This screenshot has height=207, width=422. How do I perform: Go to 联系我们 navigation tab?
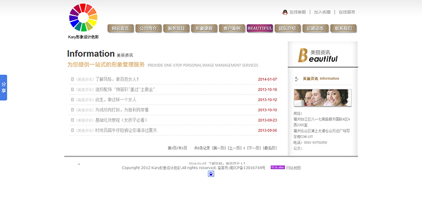(x=344, y=29)
